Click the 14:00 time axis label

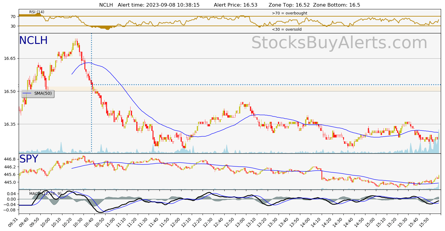[x=306, y=221]
